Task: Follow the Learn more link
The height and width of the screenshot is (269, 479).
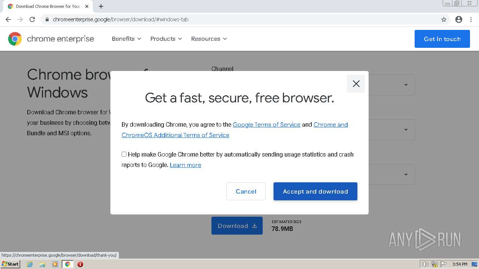Action: point(186,165)
